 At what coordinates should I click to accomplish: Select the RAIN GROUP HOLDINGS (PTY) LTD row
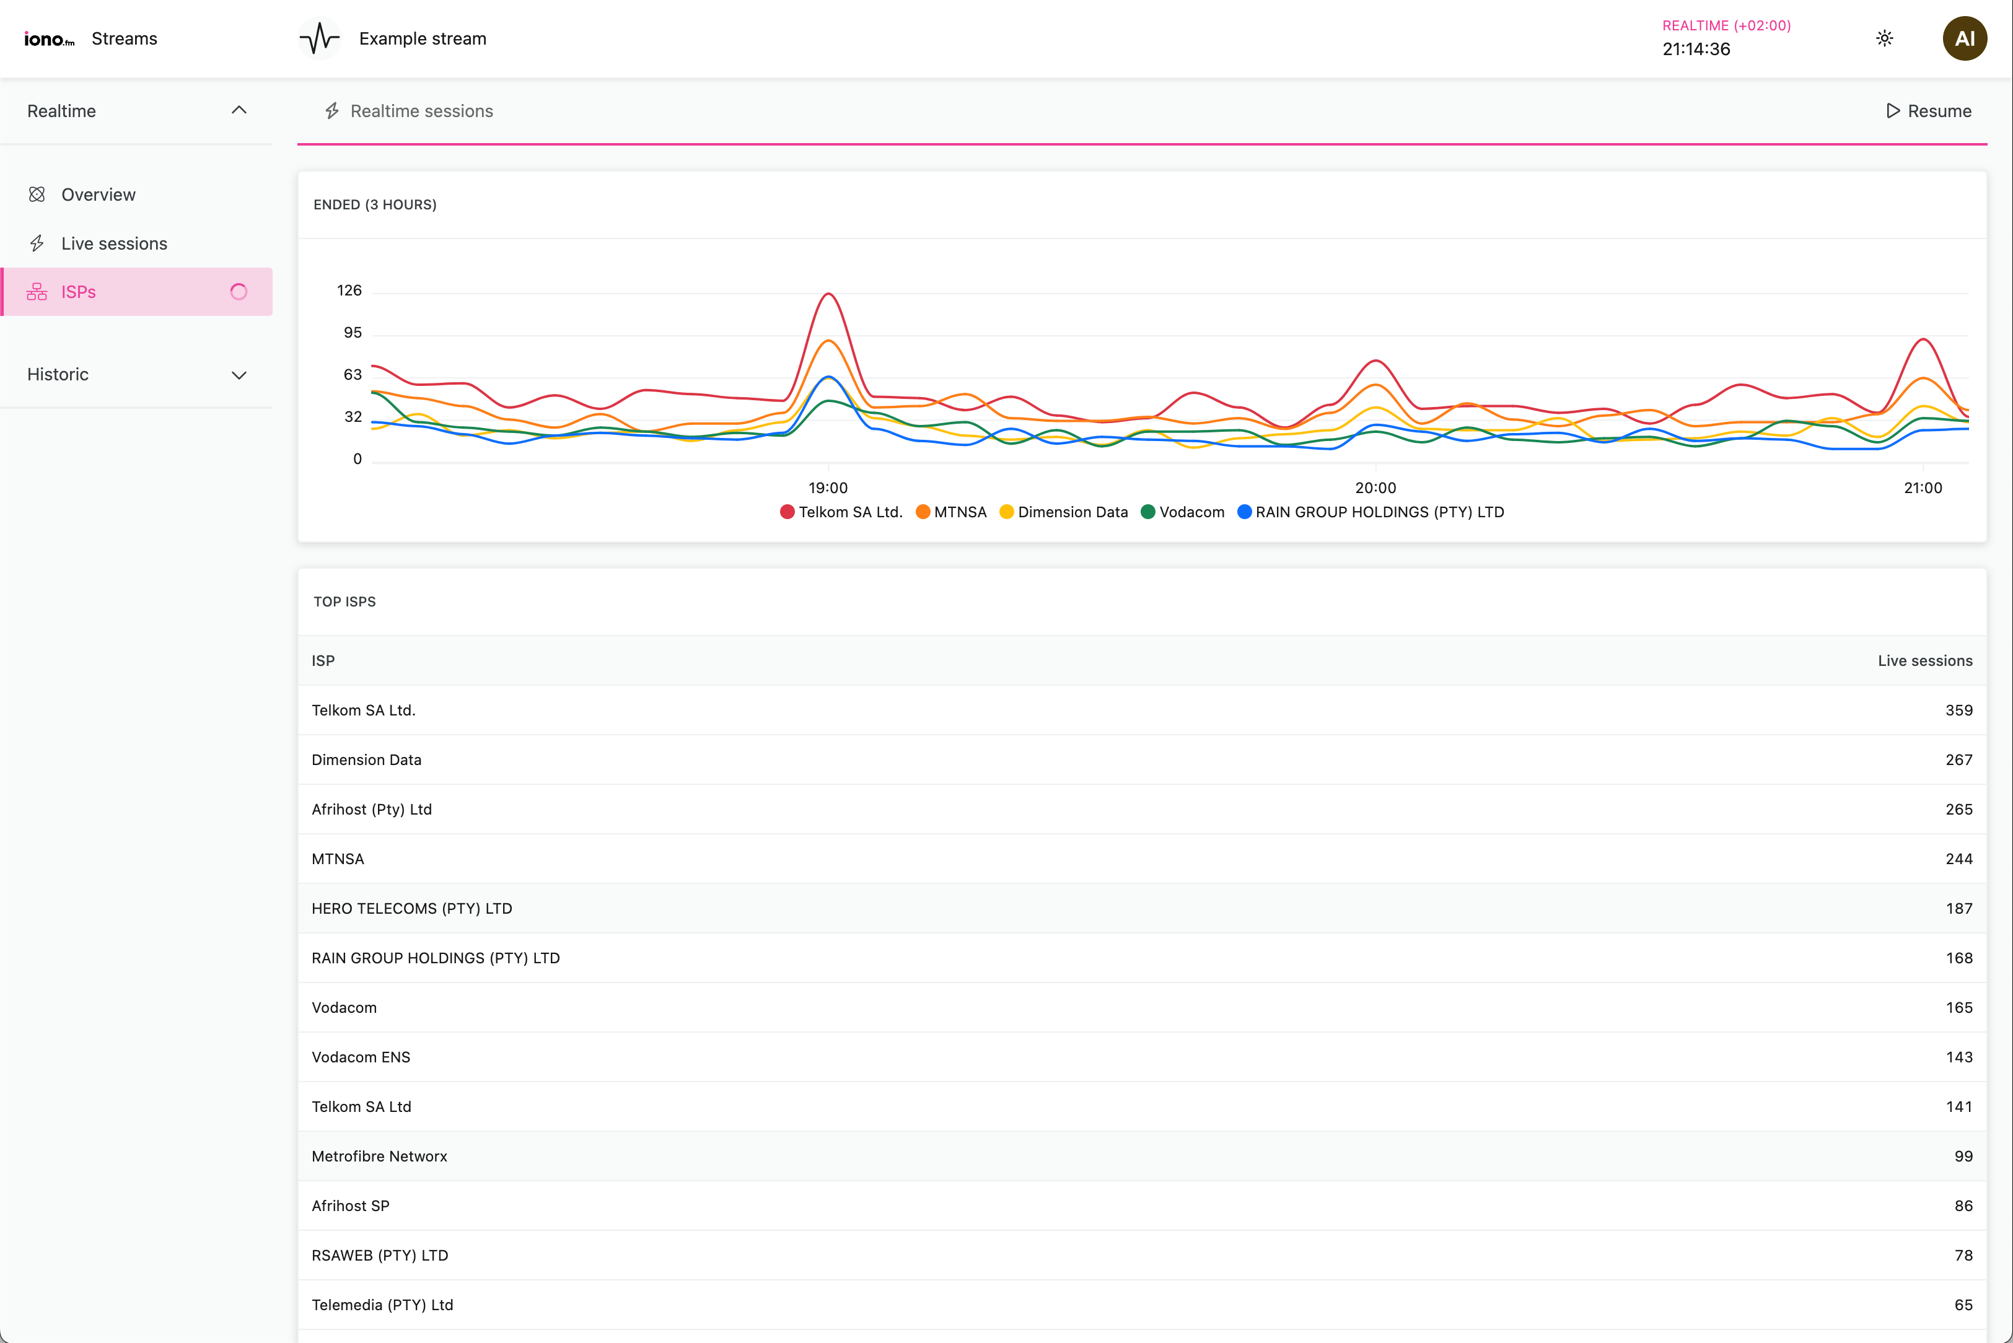(x=1142, y=958)
